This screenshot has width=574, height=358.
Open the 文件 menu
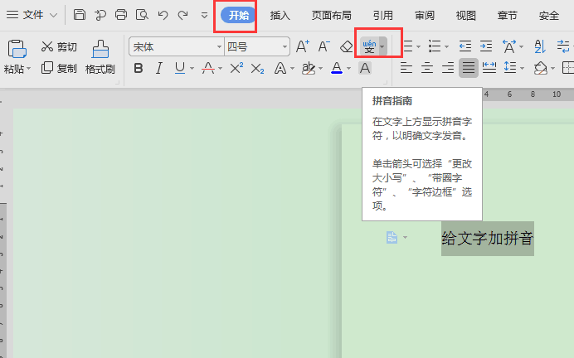click(32, 15)
